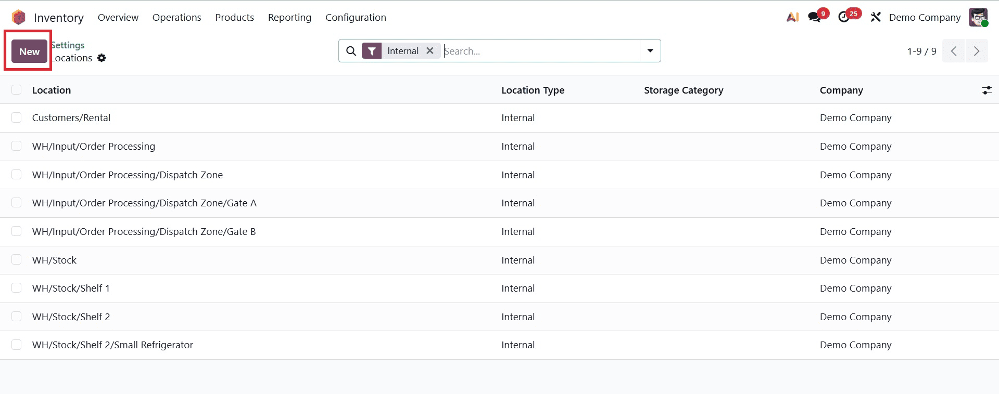Go to next page arrow
The image size is (999, 394).
[977, 51]
